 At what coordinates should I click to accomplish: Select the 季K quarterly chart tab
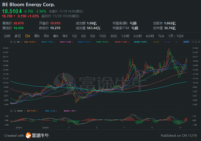(x=56, y=36)
